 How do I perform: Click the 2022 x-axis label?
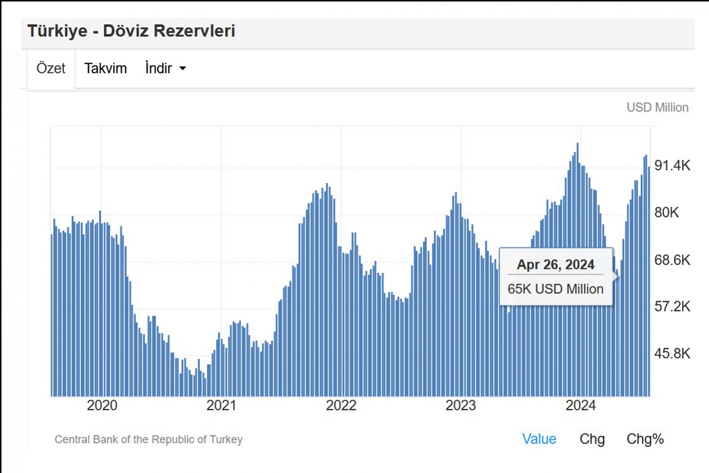pyautogui.click(x=341, y=406)
